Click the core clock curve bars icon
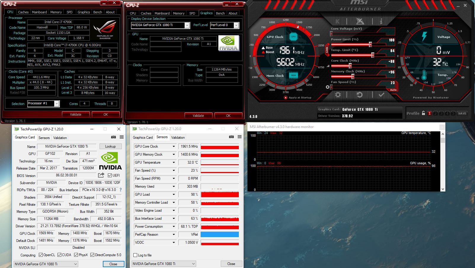Image resolution: width=475 pixels, height=268 pixels. (x=328, y=66)
